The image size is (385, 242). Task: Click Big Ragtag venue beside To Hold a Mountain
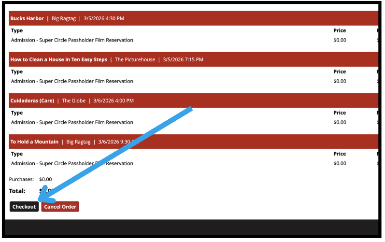pos(78,142)
